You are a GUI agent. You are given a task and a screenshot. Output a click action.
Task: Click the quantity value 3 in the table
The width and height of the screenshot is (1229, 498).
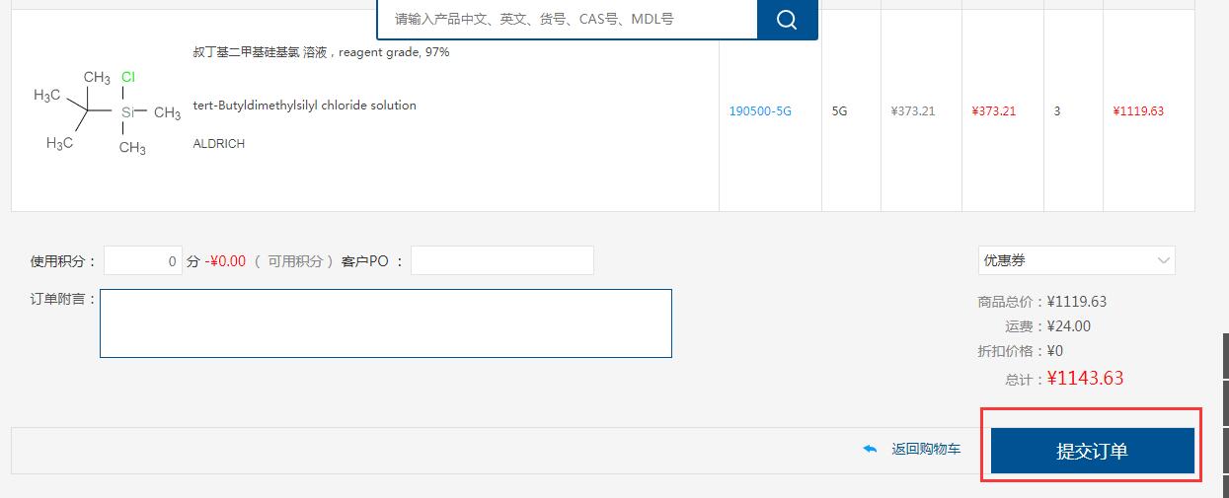1056,111
